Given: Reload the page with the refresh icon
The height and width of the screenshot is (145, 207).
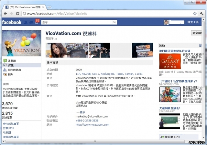Looking at the screenshot, I should [x=17, y=14].
